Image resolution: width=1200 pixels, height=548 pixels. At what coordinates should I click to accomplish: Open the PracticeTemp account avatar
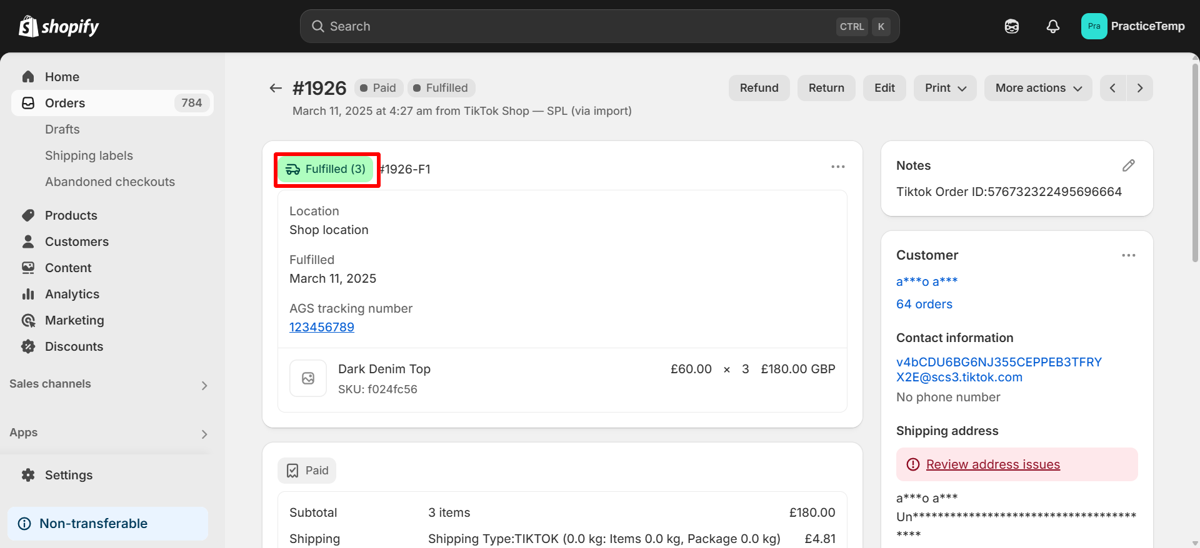point(1094,26)
